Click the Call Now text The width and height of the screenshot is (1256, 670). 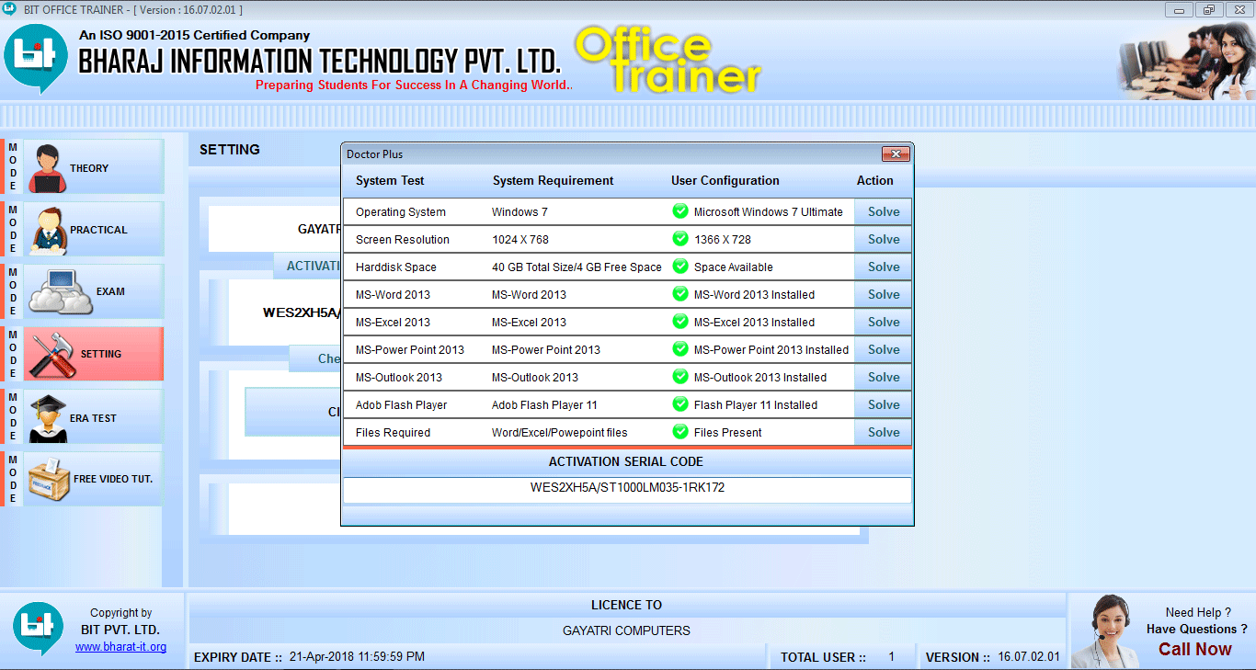coord(1194,649)
